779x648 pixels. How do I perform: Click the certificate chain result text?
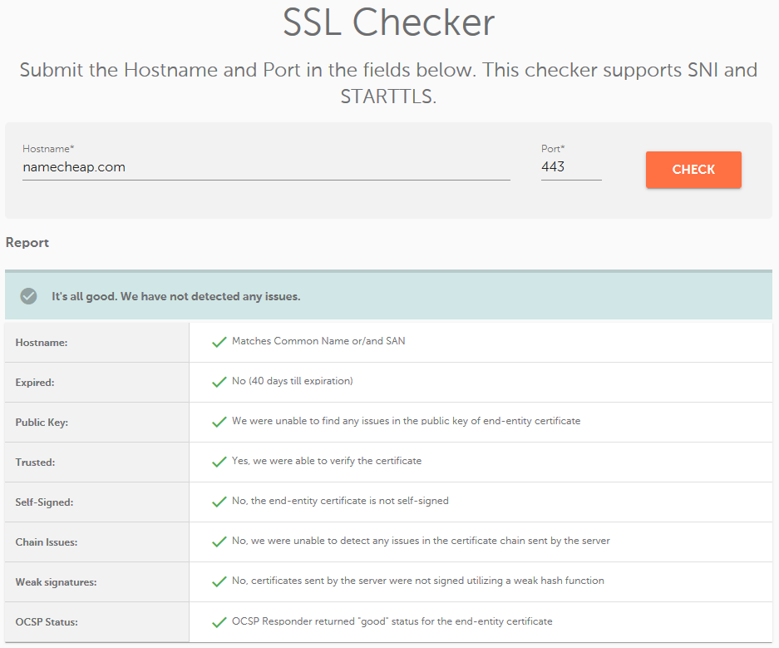point(421,541)
